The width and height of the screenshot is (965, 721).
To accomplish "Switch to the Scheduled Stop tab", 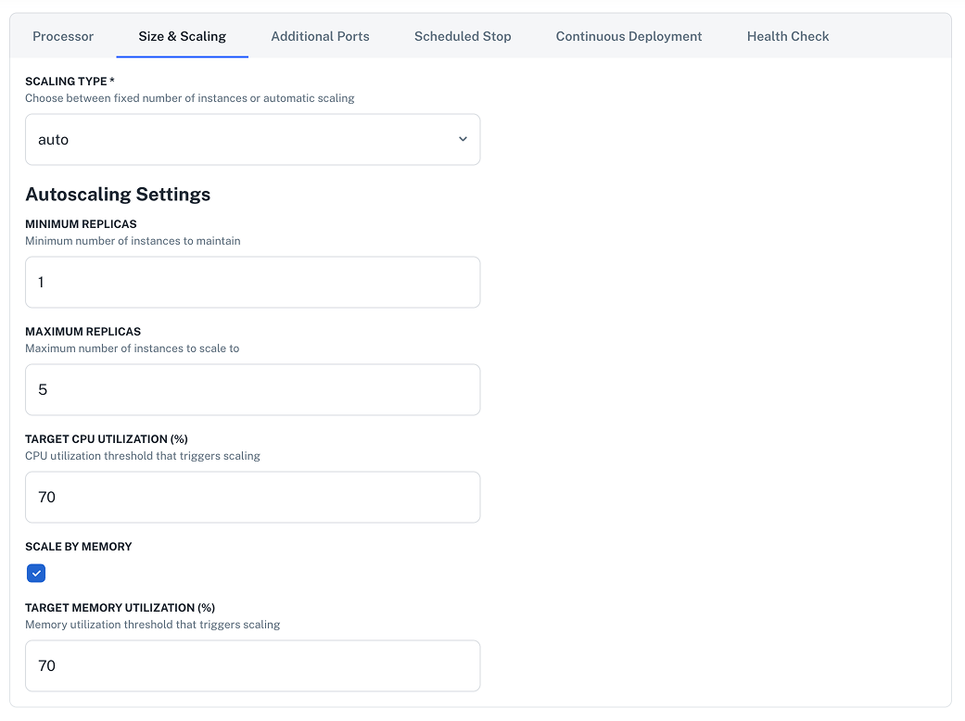I will pyautogui.click(x=463, y=36).
